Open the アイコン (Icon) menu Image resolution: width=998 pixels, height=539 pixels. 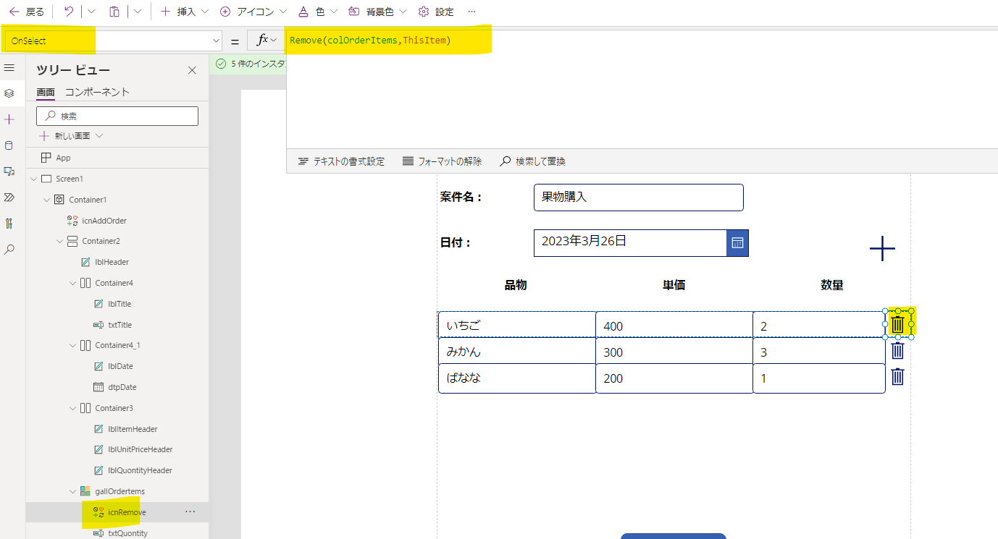pos(253,12)
